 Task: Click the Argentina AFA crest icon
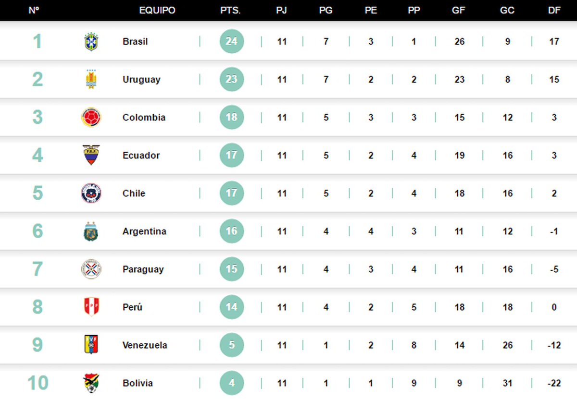(x=91, y=231)
